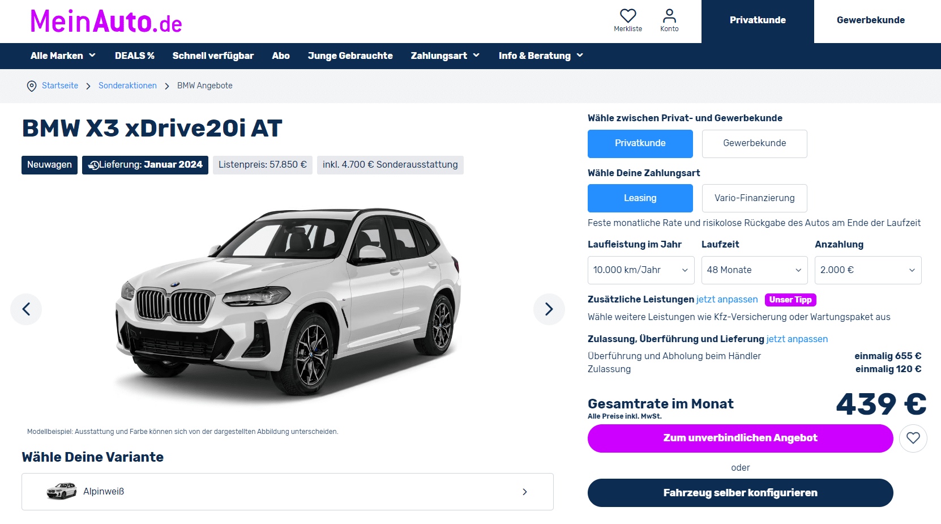Screen dimensions: 941x524
Task: Open Abo menu item
Action: click(x=281, y=56)
